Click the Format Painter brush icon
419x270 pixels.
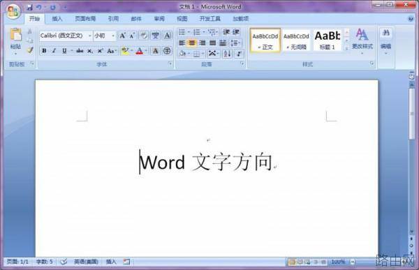pyautogui.click(x=29, y=50)
